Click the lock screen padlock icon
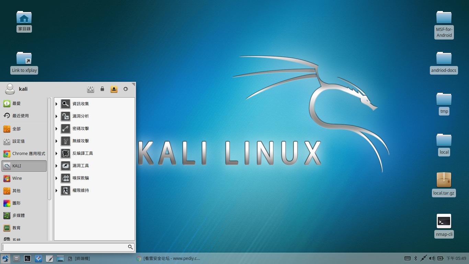Image resolution: width=469 pixels, height=264 pixels. click(x=102, y=89)
